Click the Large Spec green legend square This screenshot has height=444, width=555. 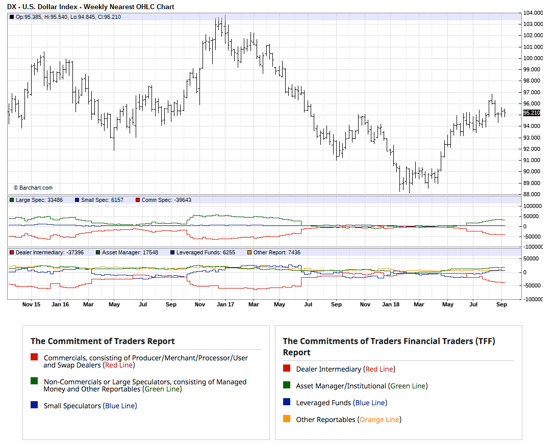[12, 200]
